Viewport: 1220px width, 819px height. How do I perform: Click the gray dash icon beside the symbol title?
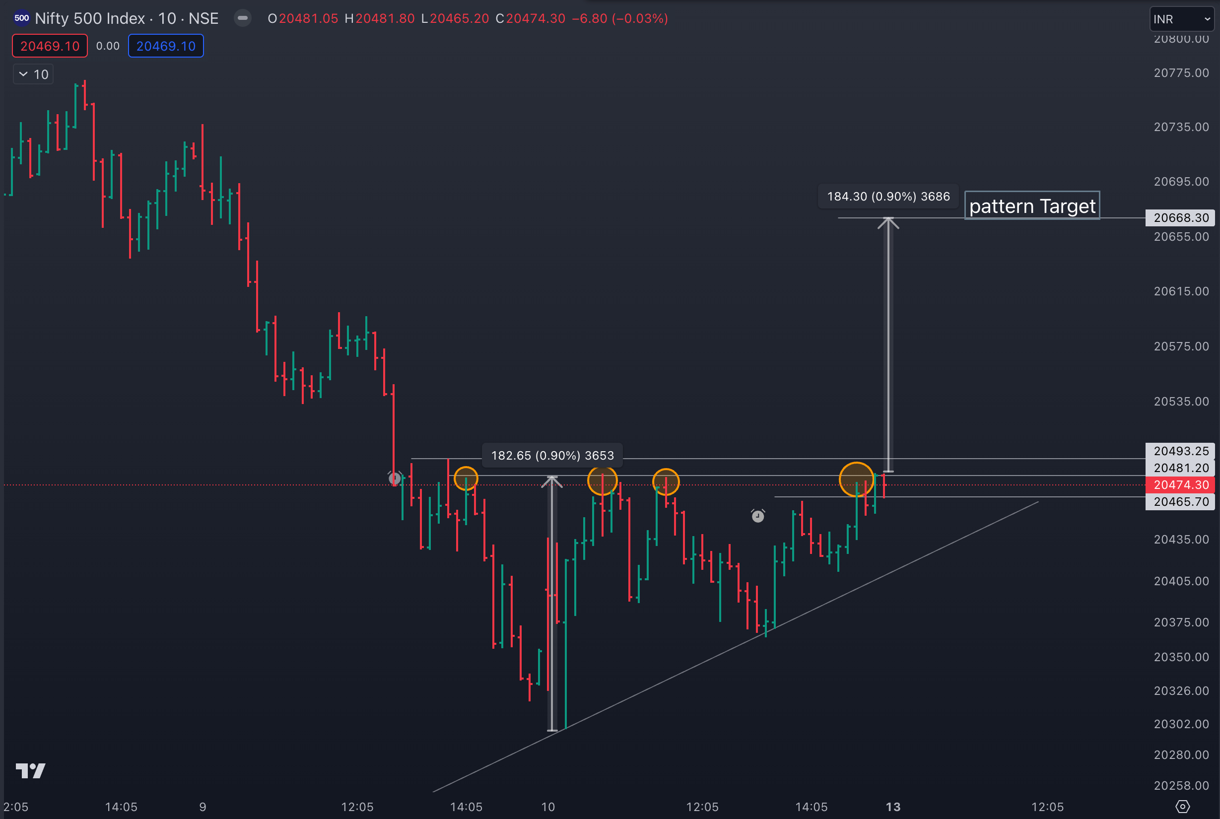click(242, 18)
